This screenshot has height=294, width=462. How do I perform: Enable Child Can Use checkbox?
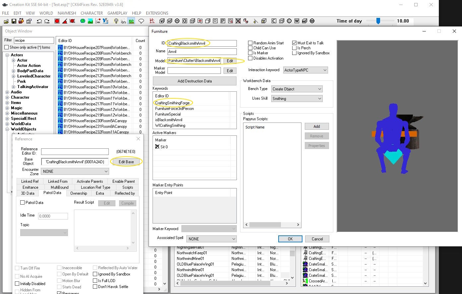pos(250,48)
